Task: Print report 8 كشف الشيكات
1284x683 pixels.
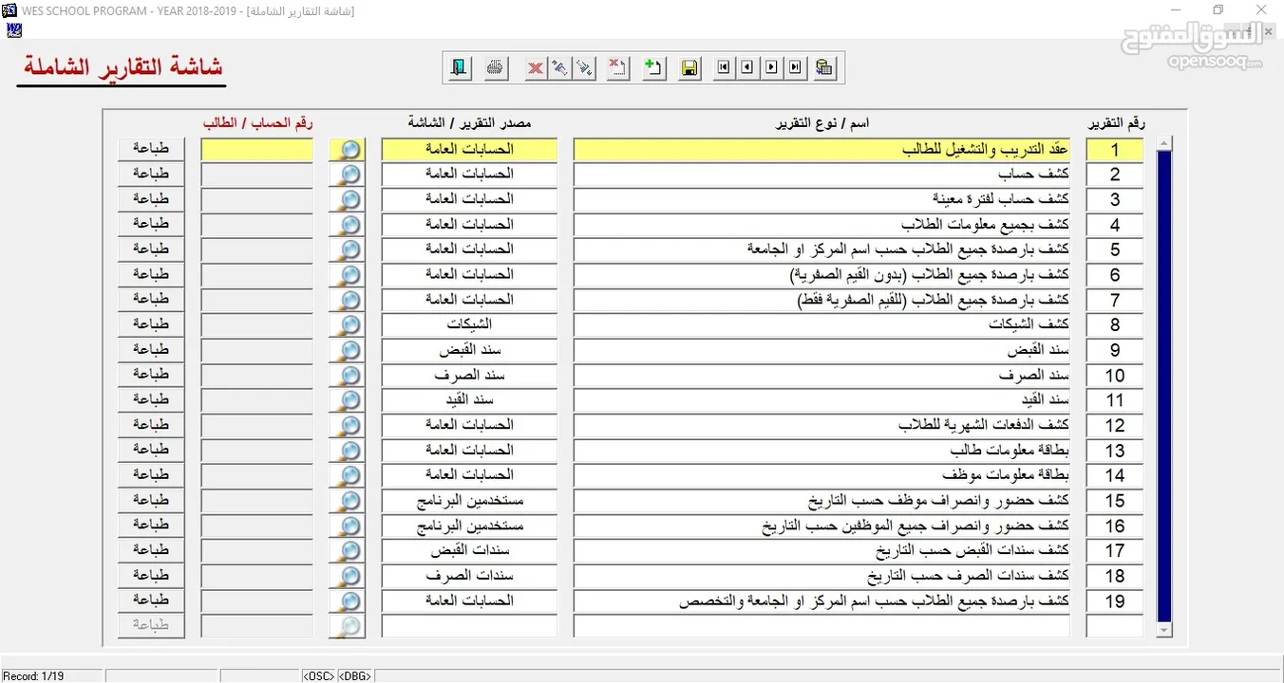Action: pyautogui.click(x=151, y=324)
